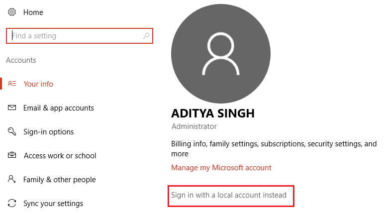
Task: Open Manage my Microsoft account link
Action: click(x=221, y=168)
